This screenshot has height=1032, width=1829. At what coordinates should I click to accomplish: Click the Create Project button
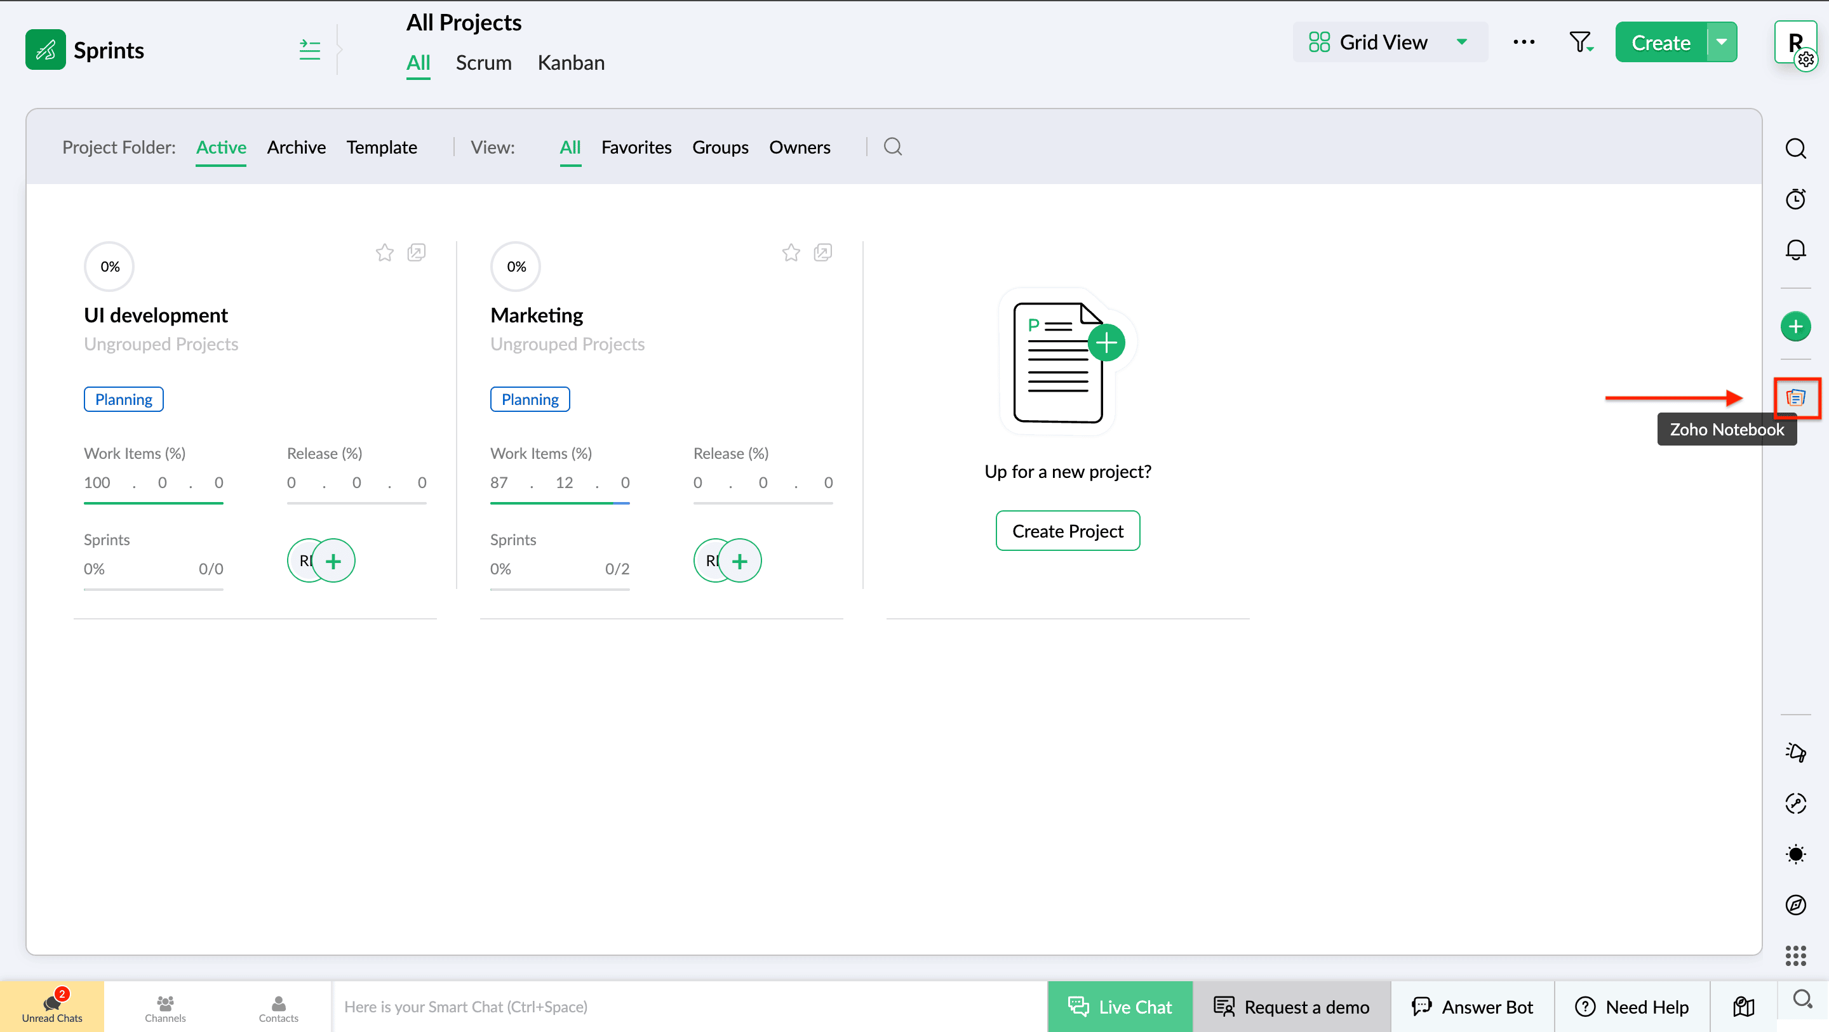click(x=1067, y=531)
